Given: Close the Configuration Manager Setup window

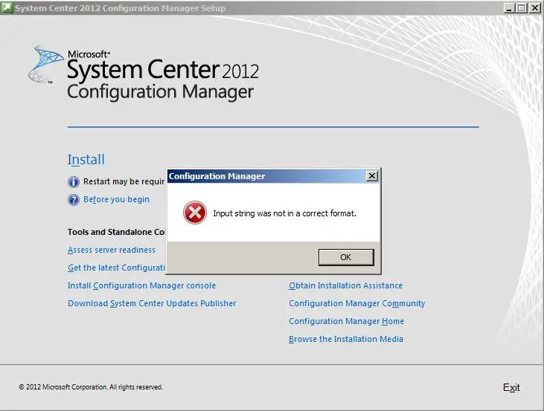Looking at the screenshot, I should coord(534,8).
